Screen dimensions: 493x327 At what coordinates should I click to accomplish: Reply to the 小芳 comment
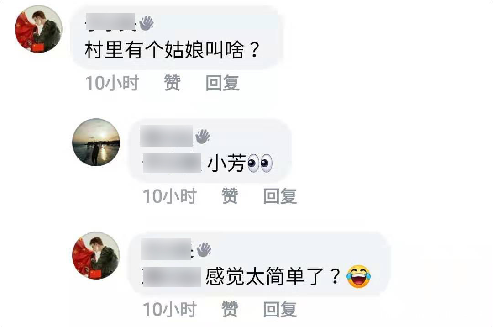click(280, 196)
